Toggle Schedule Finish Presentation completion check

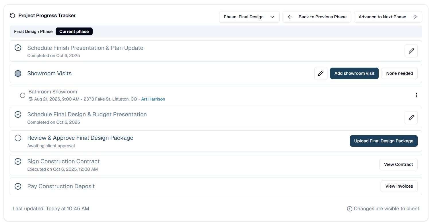coord(18,48)
